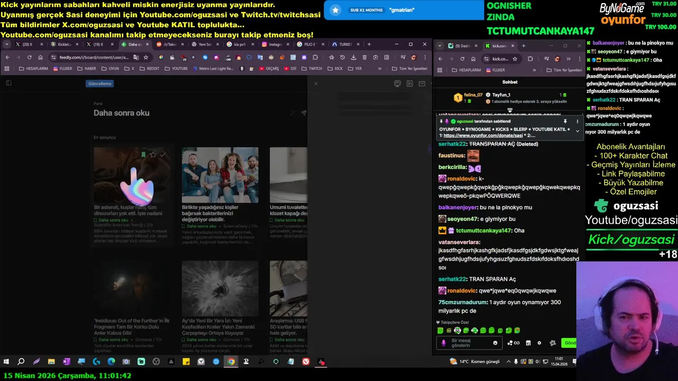Switch to the /r/Tekno Reddit tab
The image size is (678, 381).
pos(169,44)
